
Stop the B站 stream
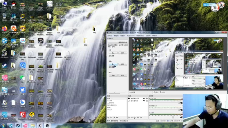coord(113,53)
